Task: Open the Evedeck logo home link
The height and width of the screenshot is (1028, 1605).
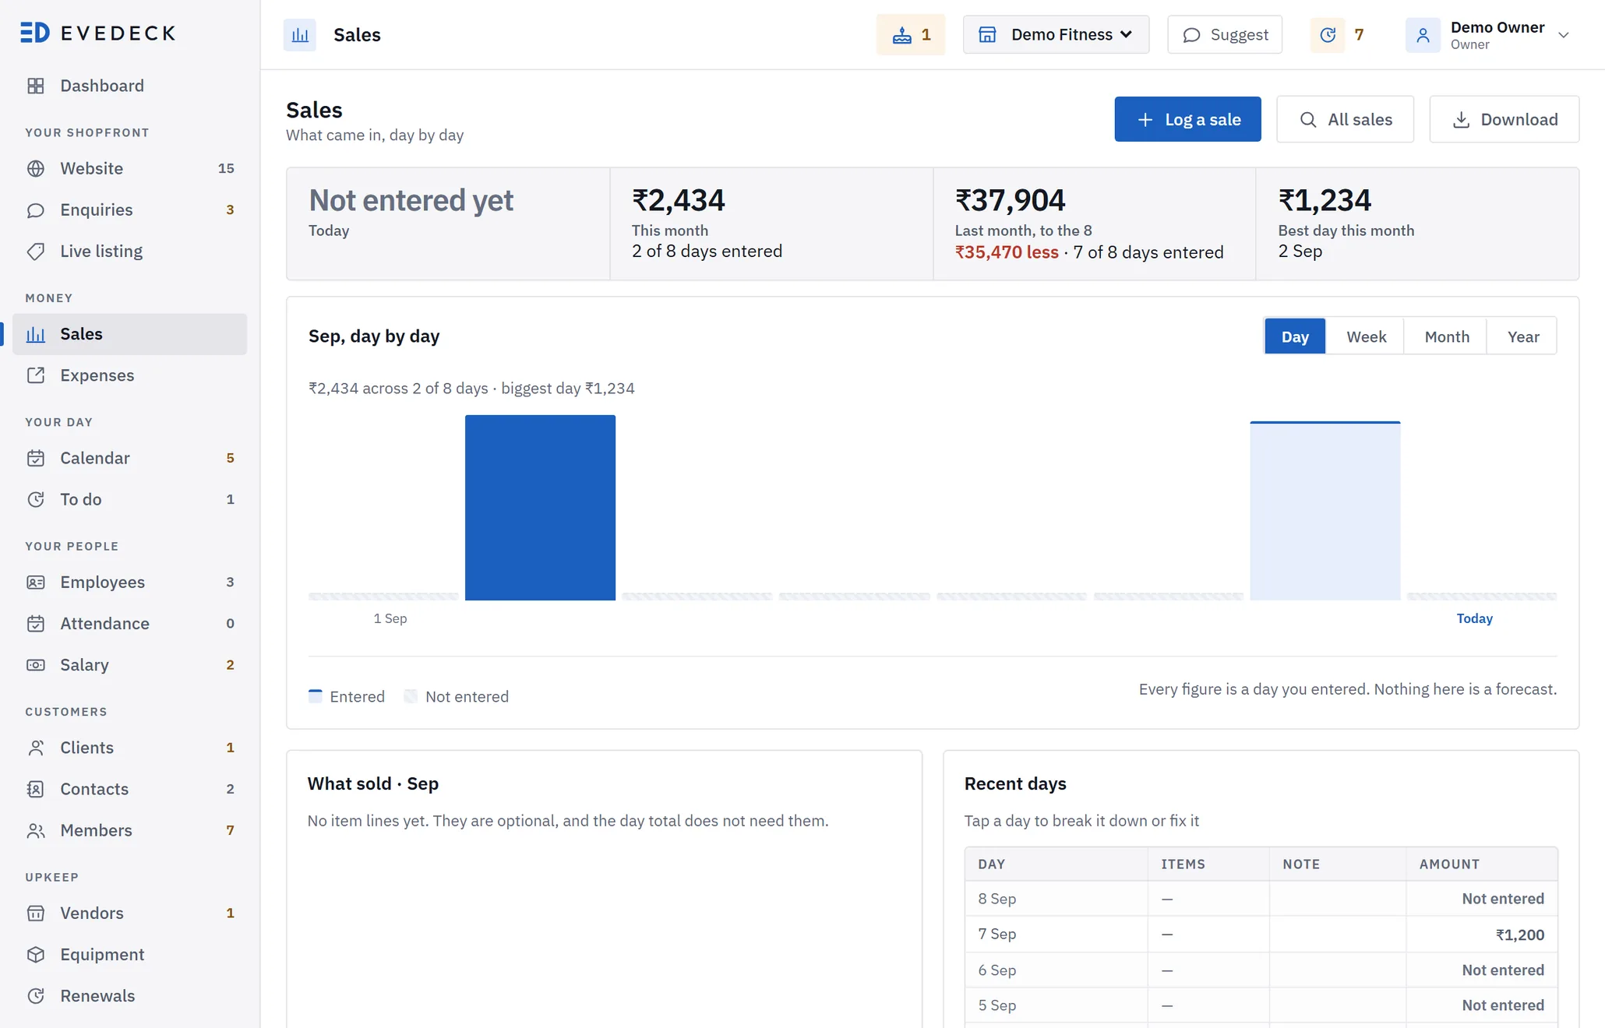Action: pyautogui.click(x=98, y=33)
